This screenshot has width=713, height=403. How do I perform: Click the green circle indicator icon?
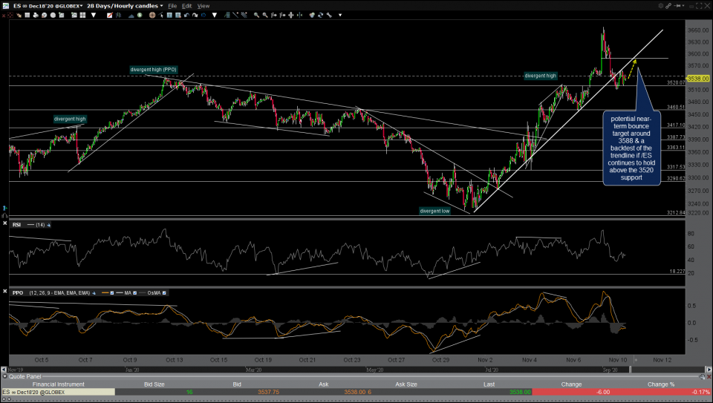coord(140,15)
